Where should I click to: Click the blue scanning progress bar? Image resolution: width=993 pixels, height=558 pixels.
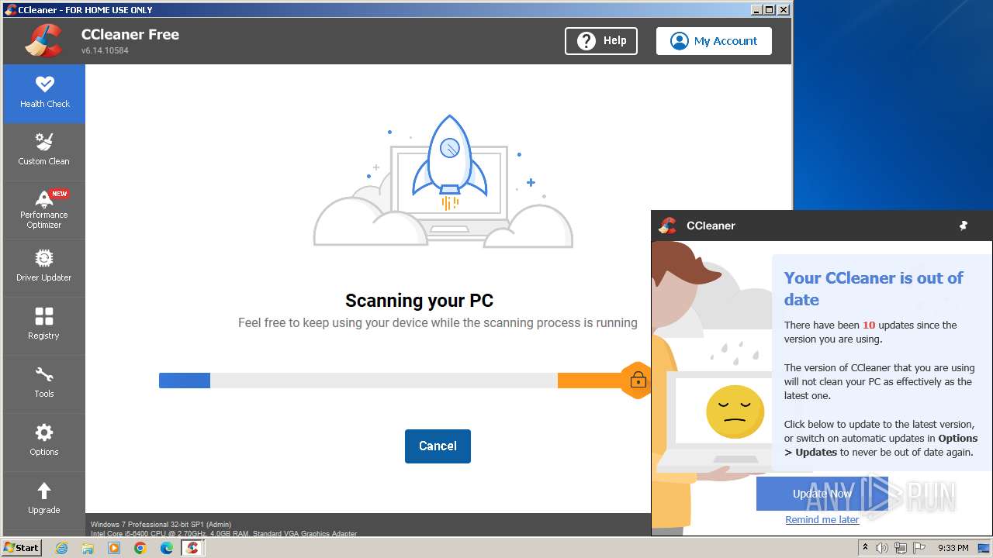185,381
